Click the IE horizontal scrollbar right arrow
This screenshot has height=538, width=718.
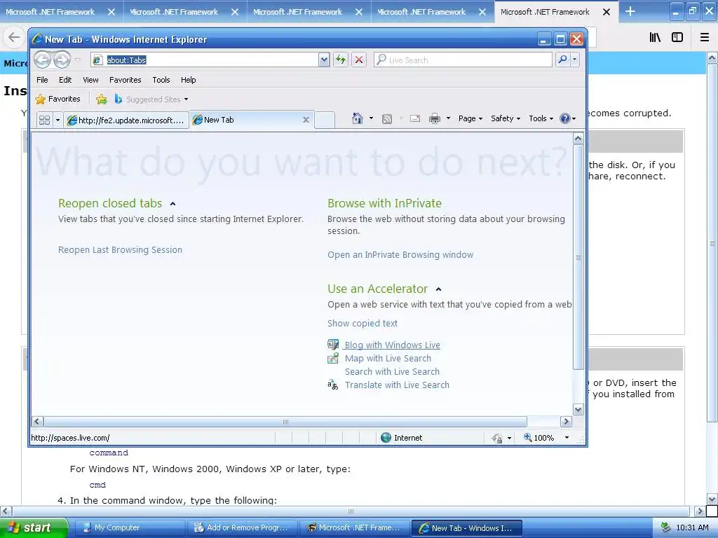point(566,421)
